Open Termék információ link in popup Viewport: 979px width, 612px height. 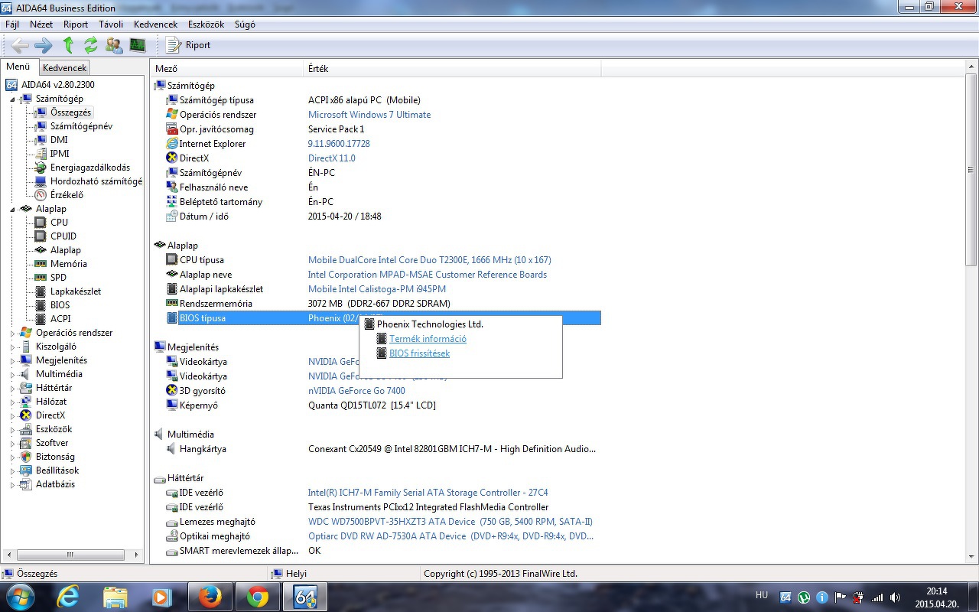point(428,339)
